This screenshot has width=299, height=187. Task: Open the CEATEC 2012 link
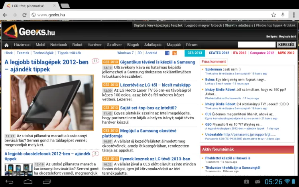219,53
